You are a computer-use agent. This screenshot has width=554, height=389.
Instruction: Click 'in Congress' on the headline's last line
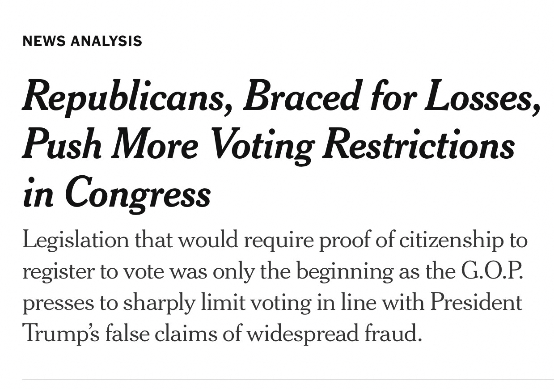tap(116, 193)
